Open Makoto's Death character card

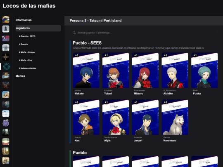click(86, 70)
